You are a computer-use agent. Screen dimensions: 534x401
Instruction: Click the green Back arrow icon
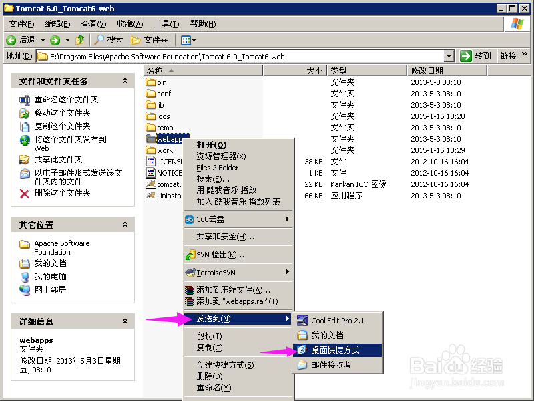11,40
